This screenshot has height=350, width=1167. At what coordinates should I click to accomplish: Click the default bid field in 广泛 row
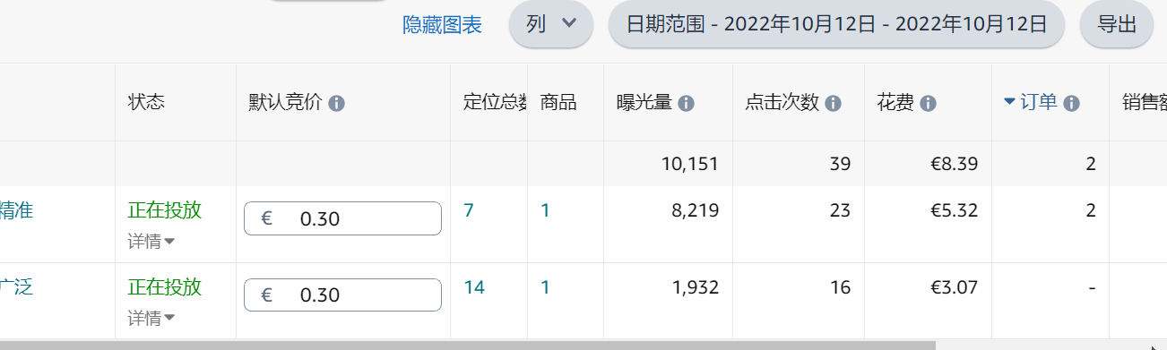point(342,295)
